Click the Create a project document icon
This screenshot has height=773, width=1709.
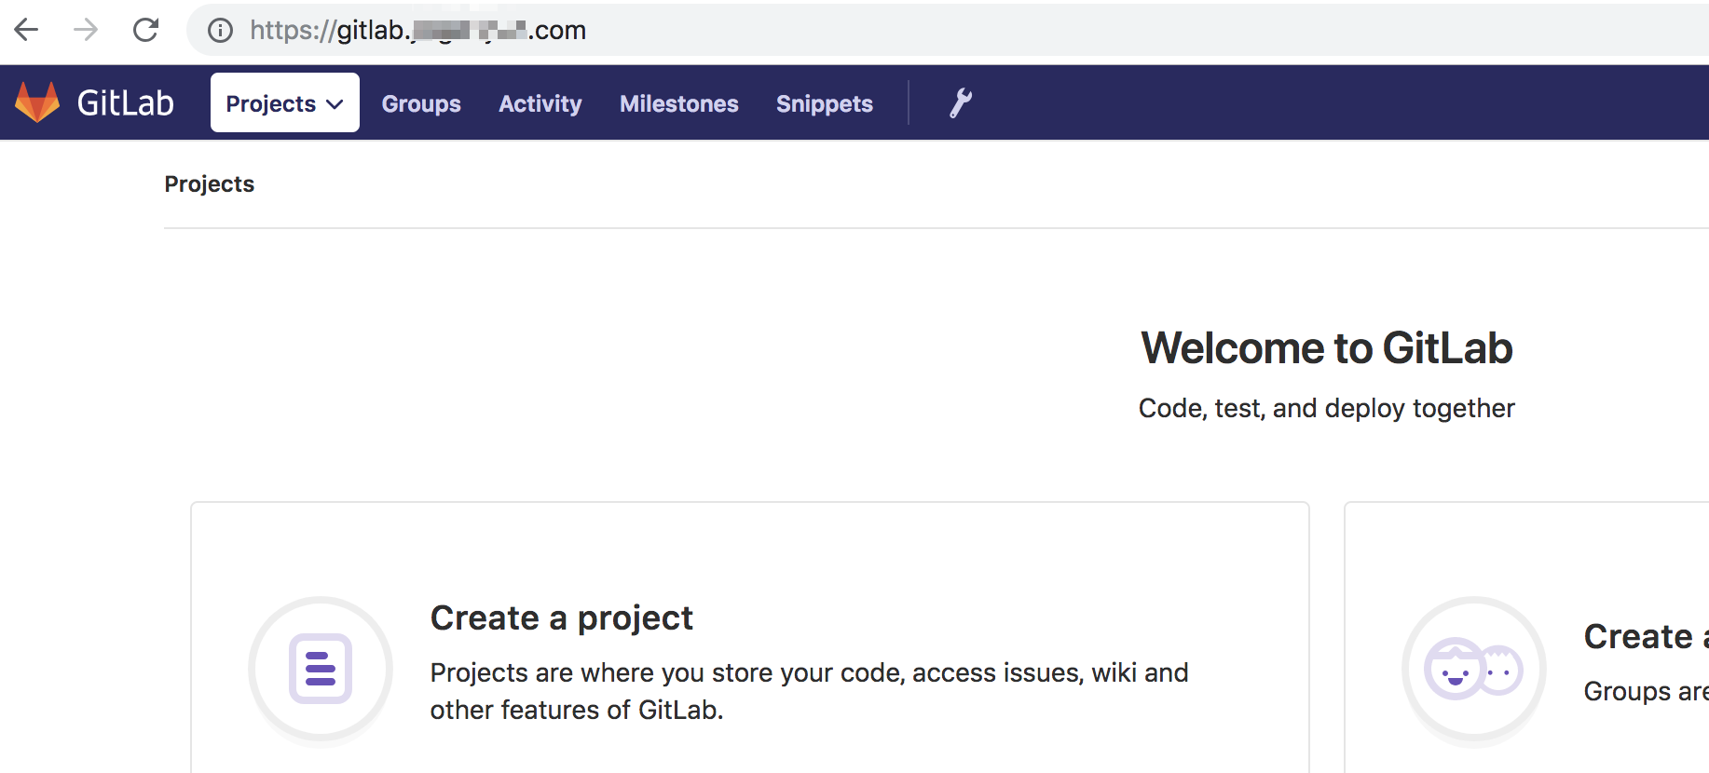point(321,669)
